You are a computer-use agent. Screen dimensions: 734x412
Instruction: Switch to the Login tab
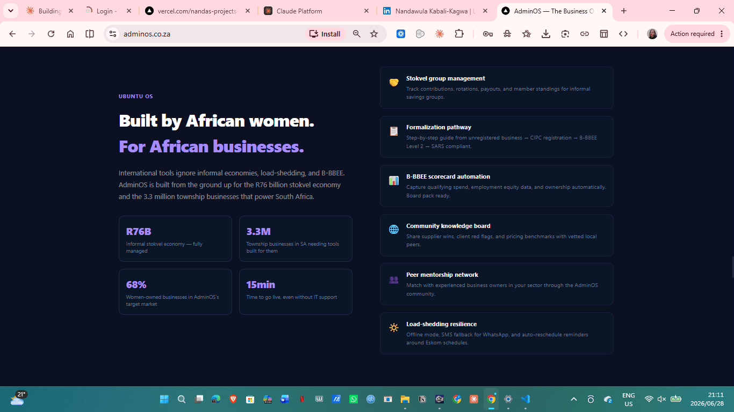(107, 11)
